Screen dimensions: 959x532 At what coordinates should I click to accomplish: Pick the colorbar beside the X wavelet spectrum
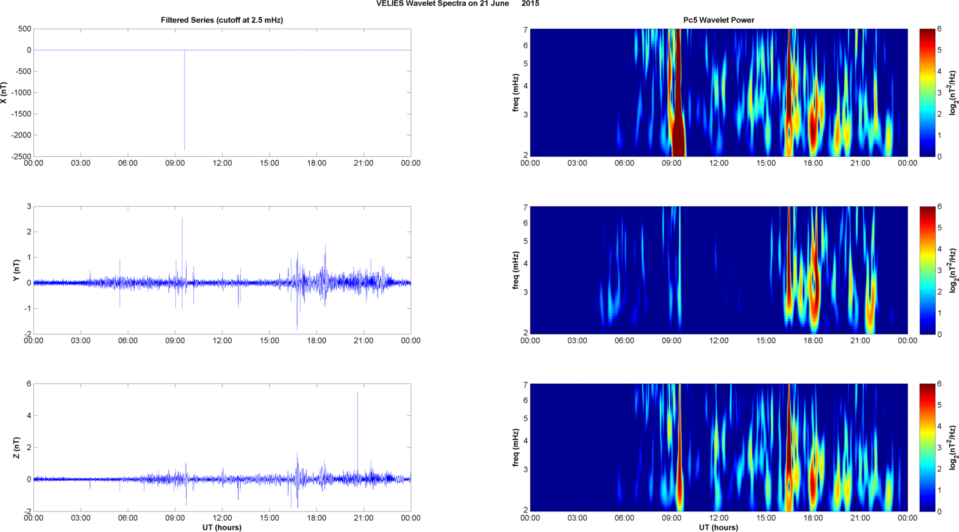(927, 93)
